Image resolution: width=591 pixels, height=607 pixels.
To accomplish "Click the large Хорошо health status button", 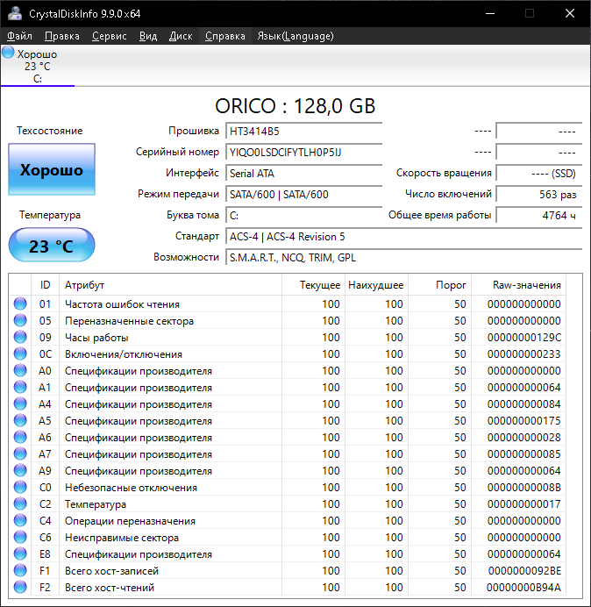I will (52, 169).
